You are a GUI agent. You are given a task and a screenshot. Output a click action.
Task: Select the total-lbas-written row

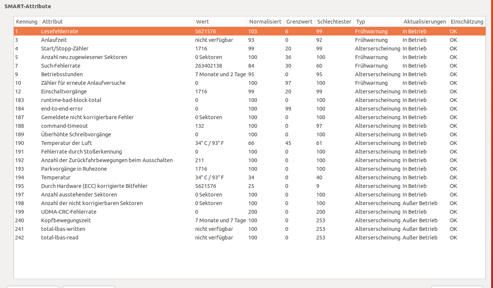(250, 229)
